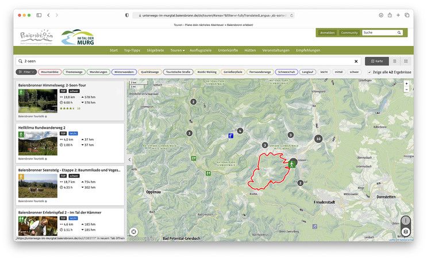This screenshot has width=427, height=259.
Task: Click the map cluster marker labeled 10
Action: click(318, 139)
